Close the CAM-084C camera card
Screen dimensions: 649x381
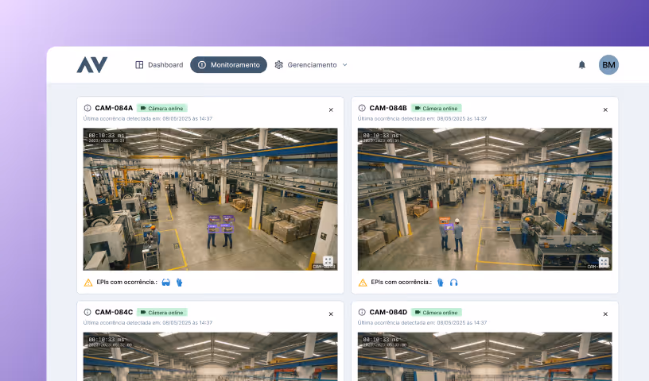coord(331,314)
